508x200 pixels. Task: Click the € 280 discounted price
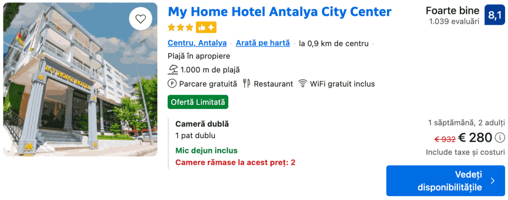[x=475, y=138]
